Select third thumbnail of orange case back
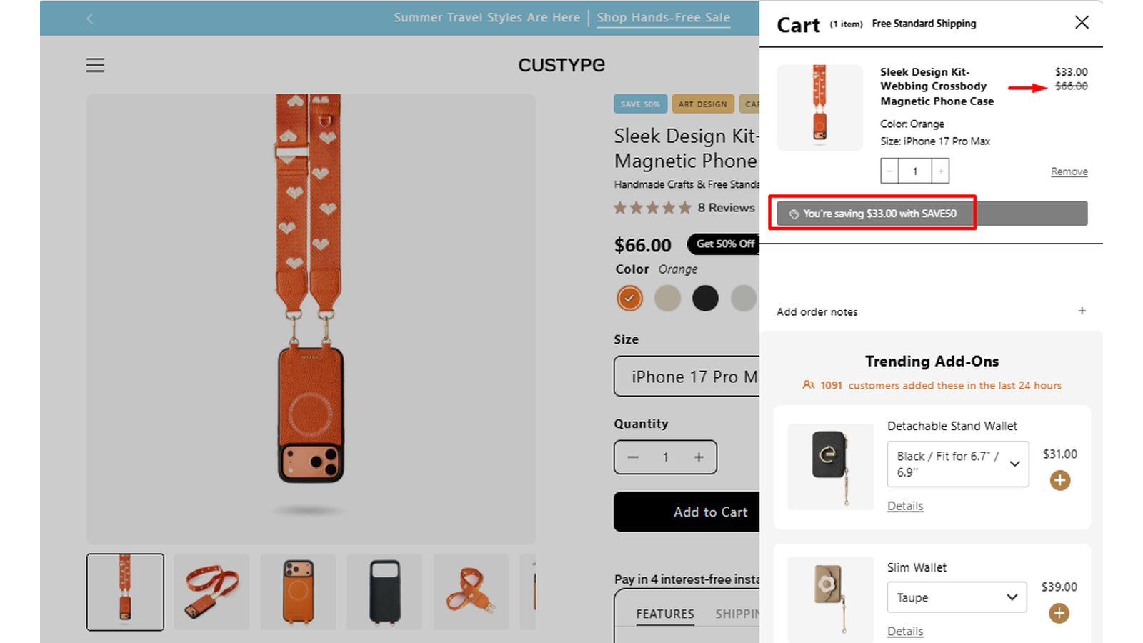The width and height of the screenshot is (1143, 643). (x=298, y=592)
